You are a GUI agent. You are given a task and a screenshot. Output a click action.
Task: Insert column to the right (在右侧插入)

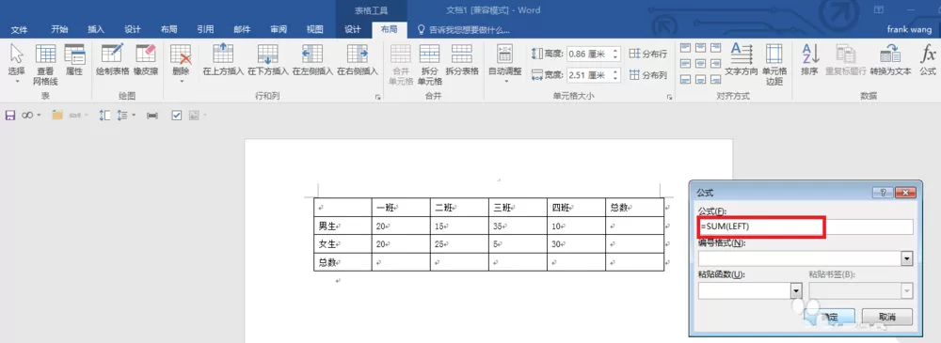[x=357, y=60]
